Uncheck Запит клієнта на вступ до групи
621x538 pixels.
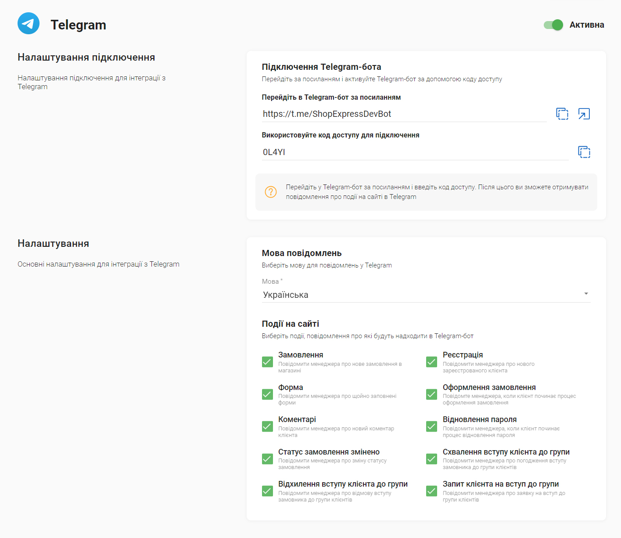point(431,491)
